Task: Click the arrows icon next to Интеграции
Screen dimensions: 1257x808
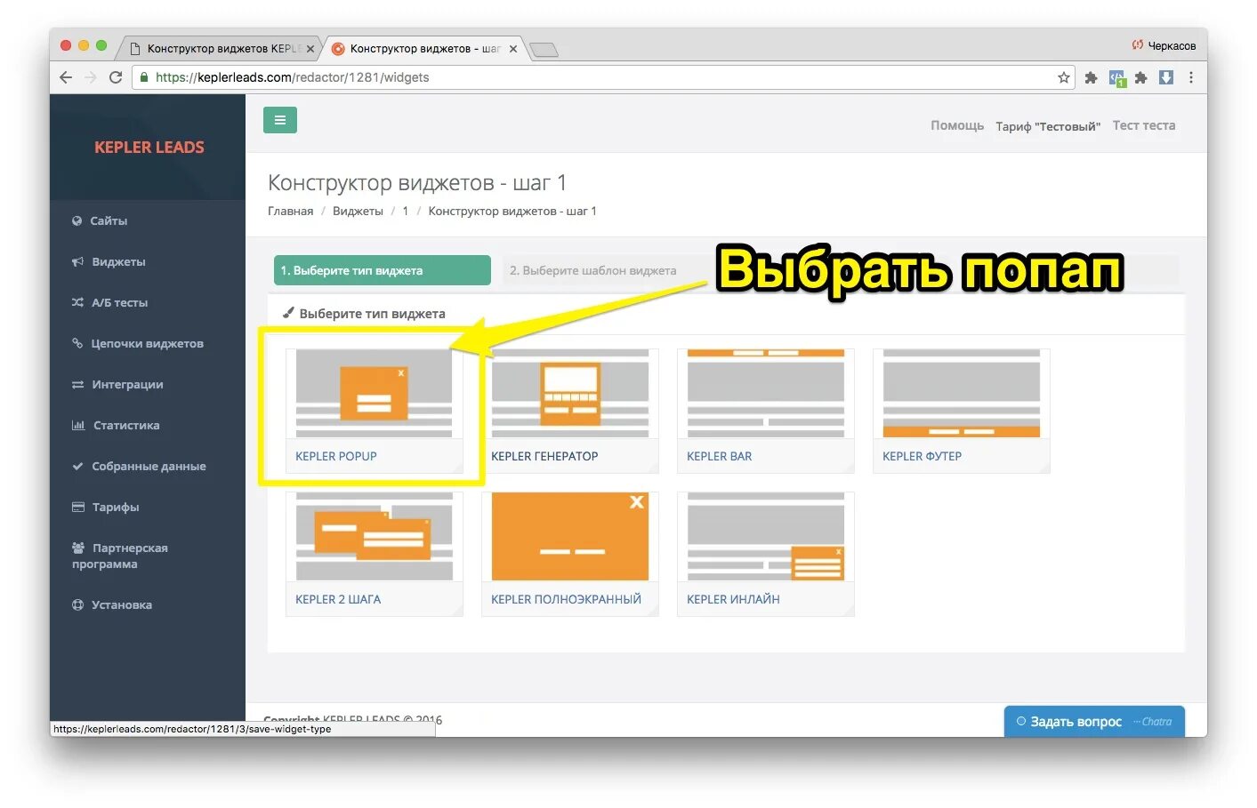Action: [x=77, y=384]
